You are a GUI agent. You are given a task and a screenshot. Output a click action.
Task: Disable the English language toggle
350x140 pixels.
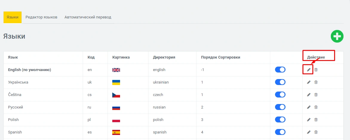[x=280, y=70]
